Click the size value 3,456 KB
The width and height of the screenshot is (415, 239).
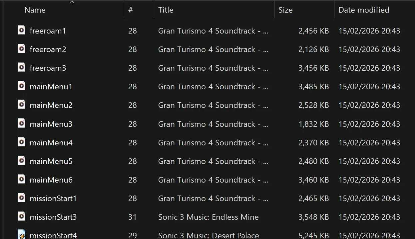[x=314, y=68]
